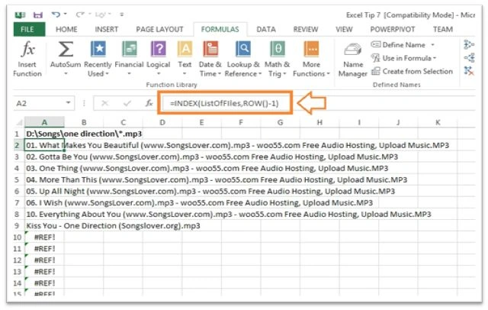
Task: Click the Trace Dependents icon
Action: [469, 57]
